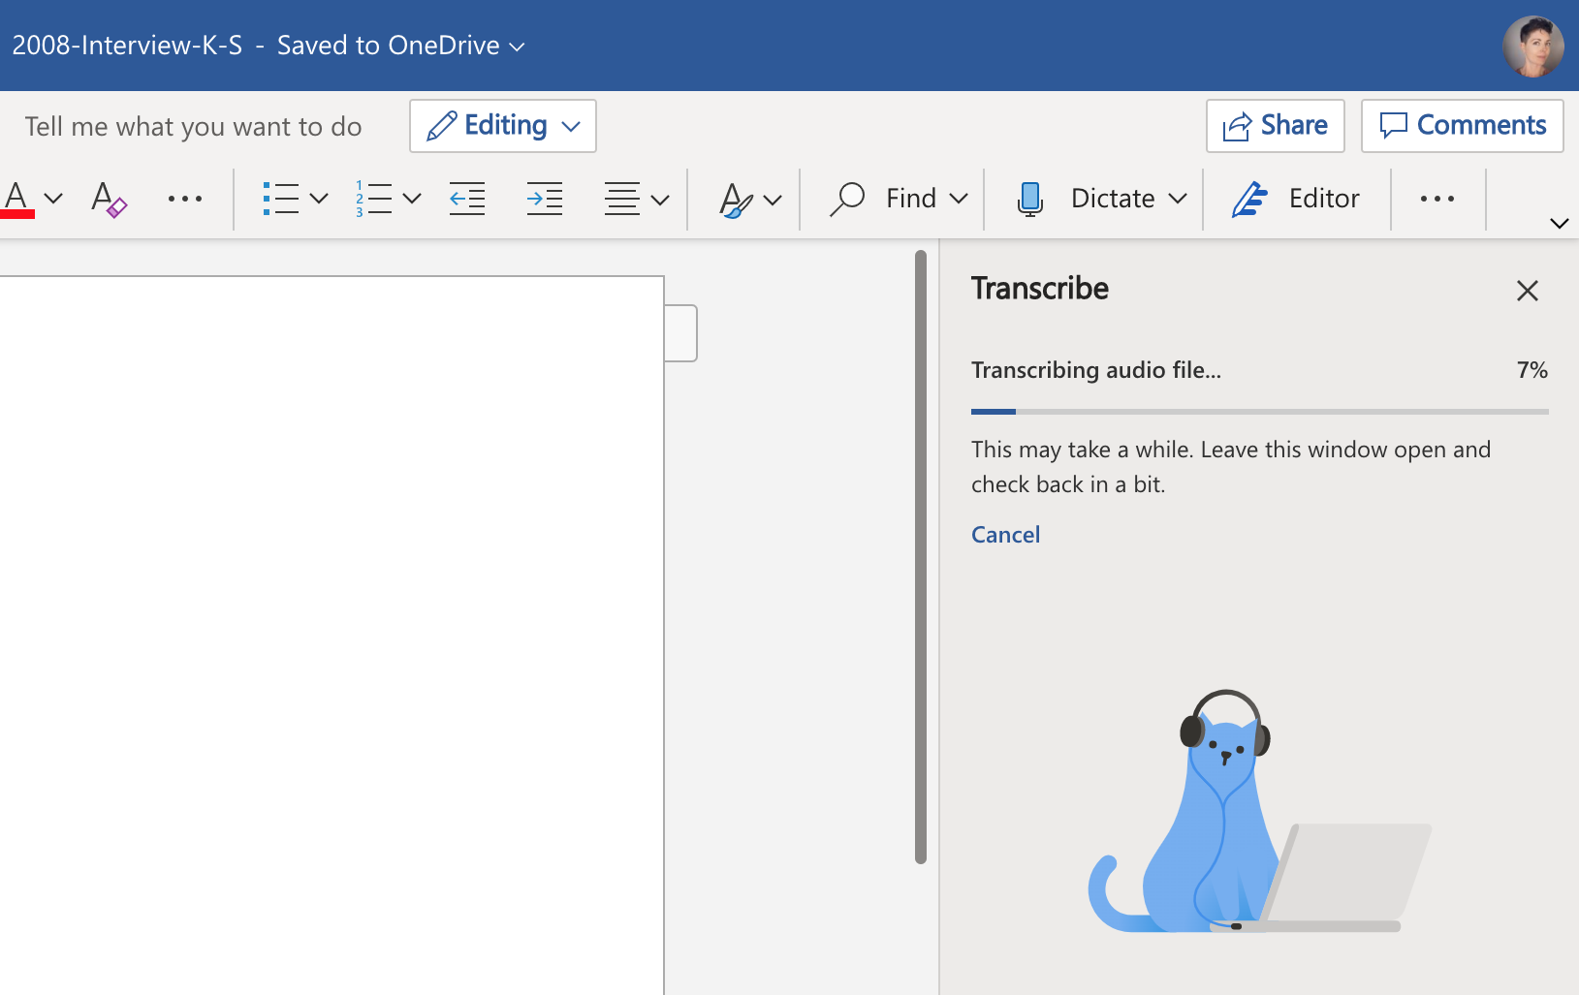Click the Tell me search box
This screenshot has width=1579, height=995.
tap(194, 127)
